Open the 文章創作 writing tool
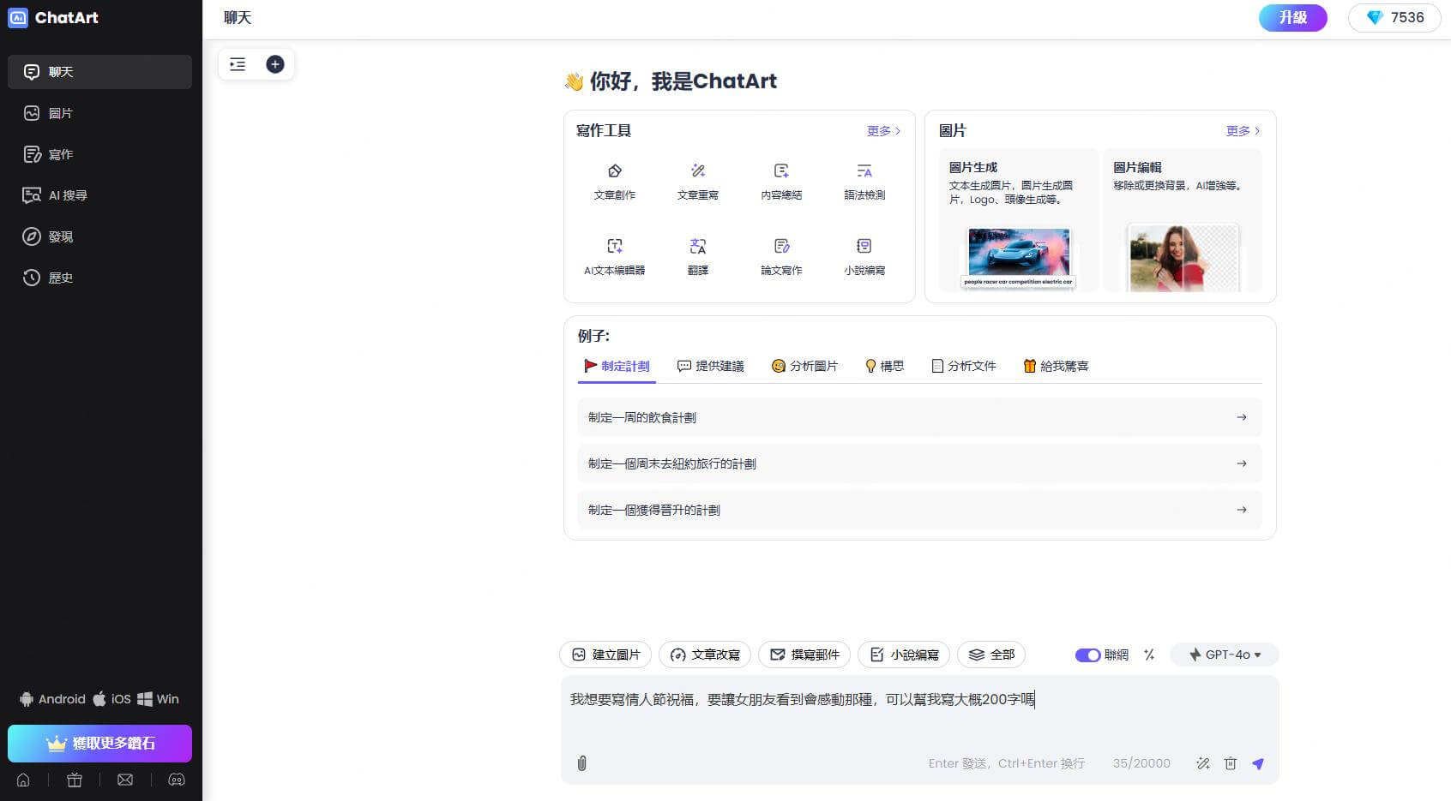Image resolution: width=1451 pixels, height=801 pixels. pos(615,182)
